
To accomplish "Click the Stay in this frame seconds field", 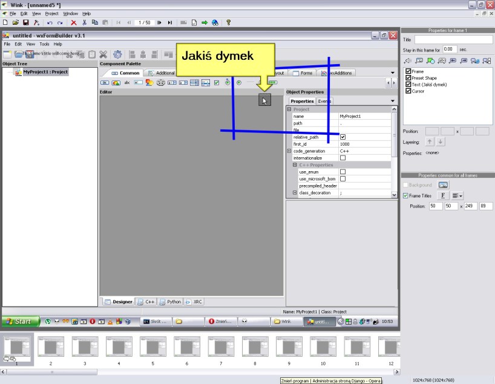I will [x=449, y=50].
